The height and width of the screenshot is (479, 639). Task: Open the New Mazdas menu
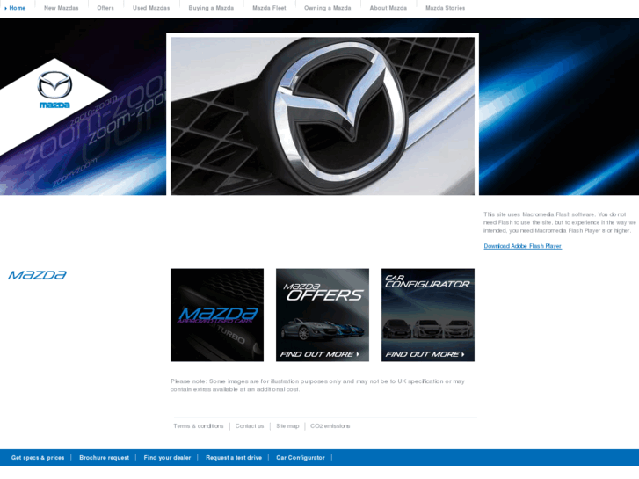coord(62,8)
